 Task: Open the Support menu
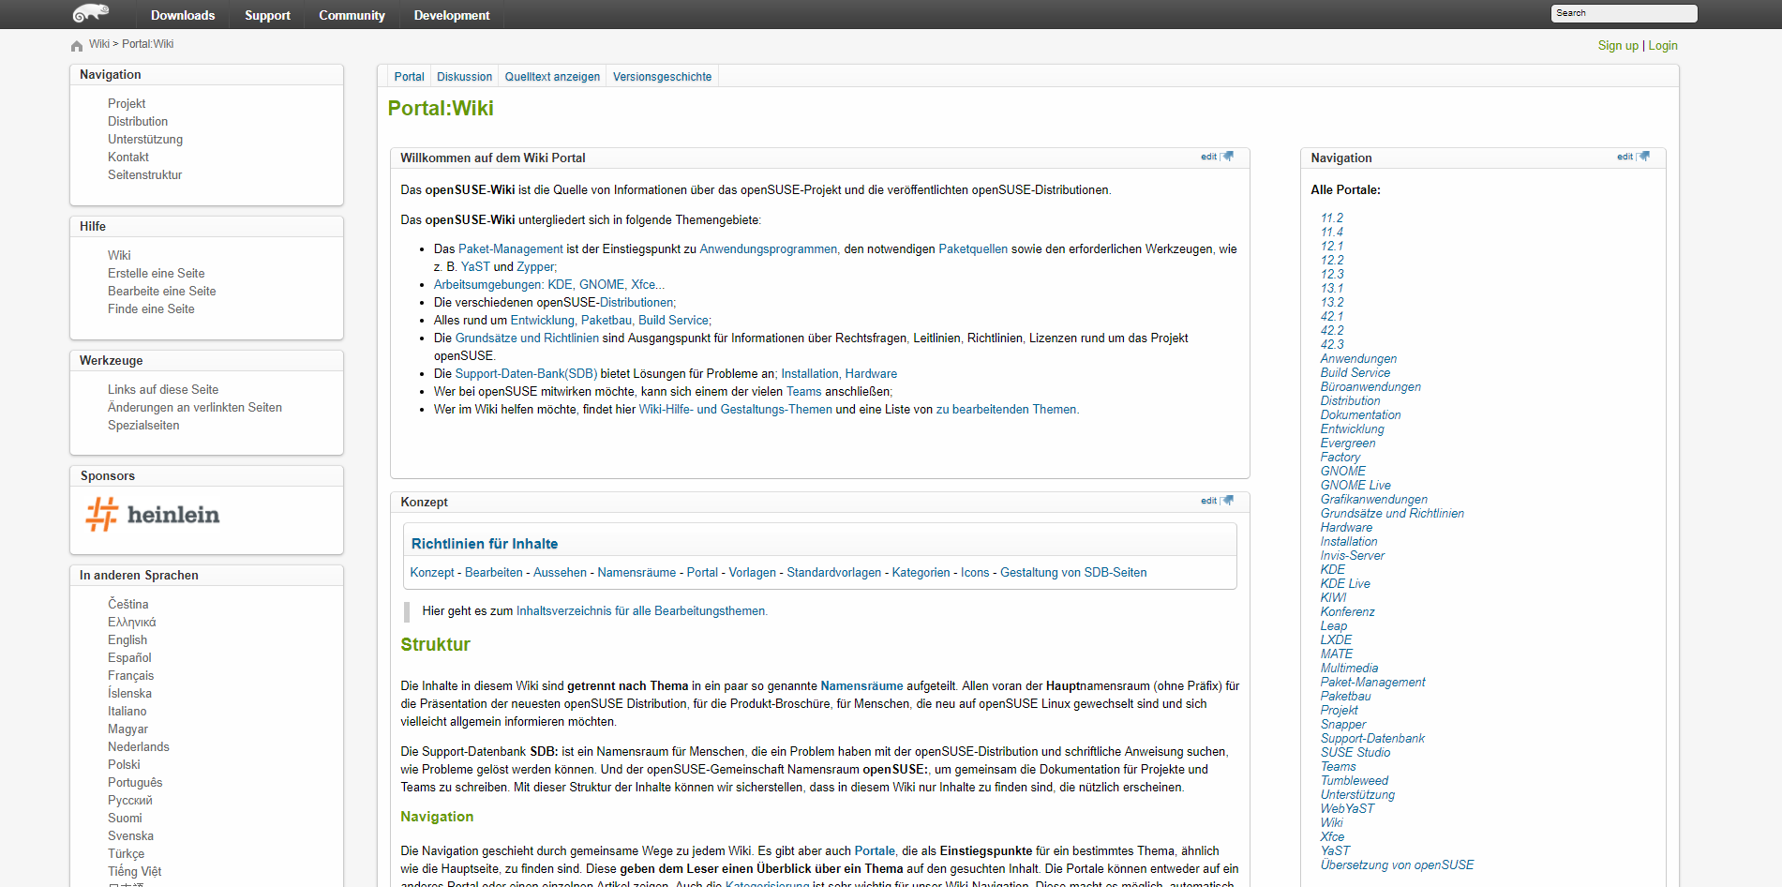click(267, 15)
